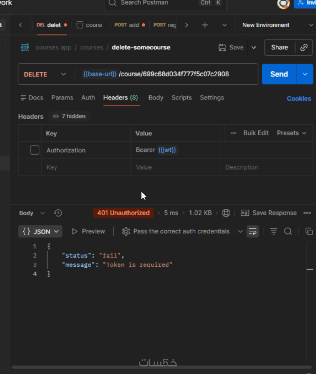Copy the response body using copy icon

coord(309,232)
